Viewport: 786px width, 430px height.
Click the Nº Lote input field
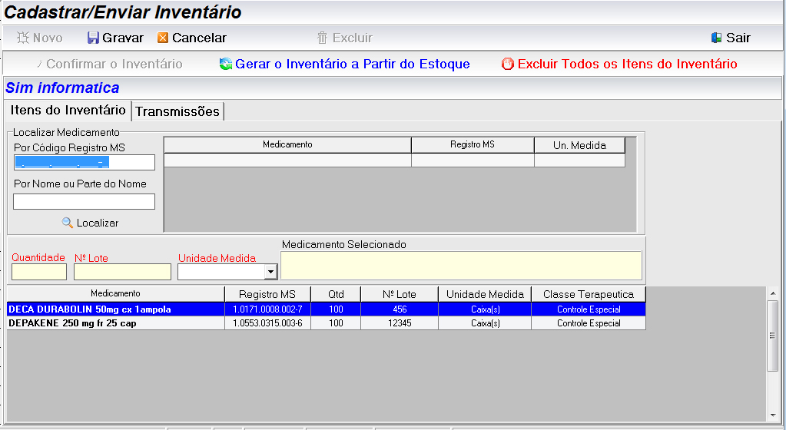pyautogui.click(x=122, y=272)
